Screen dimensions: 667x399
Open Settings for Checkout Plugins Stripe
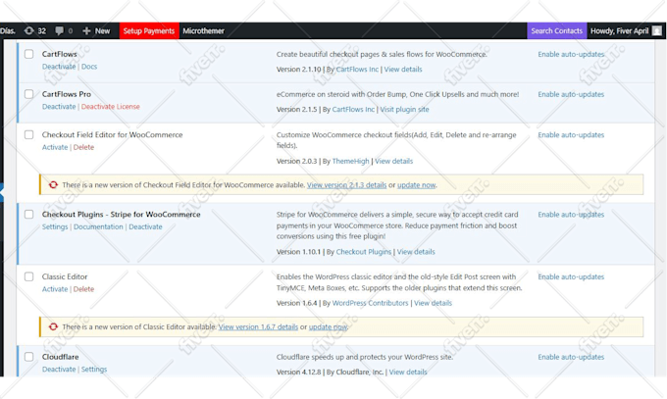[55, 226]
